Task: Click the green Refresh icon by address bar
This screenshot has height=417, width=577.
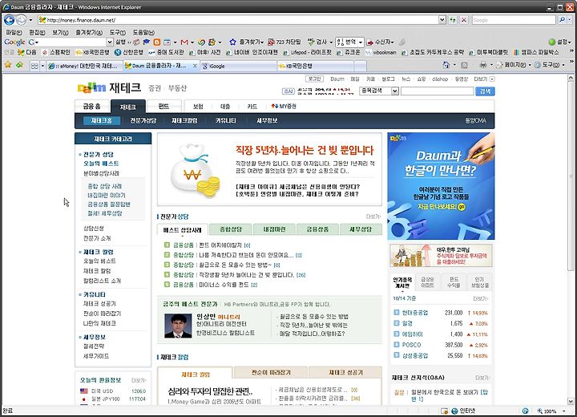Action: click(x=453, y=20)
